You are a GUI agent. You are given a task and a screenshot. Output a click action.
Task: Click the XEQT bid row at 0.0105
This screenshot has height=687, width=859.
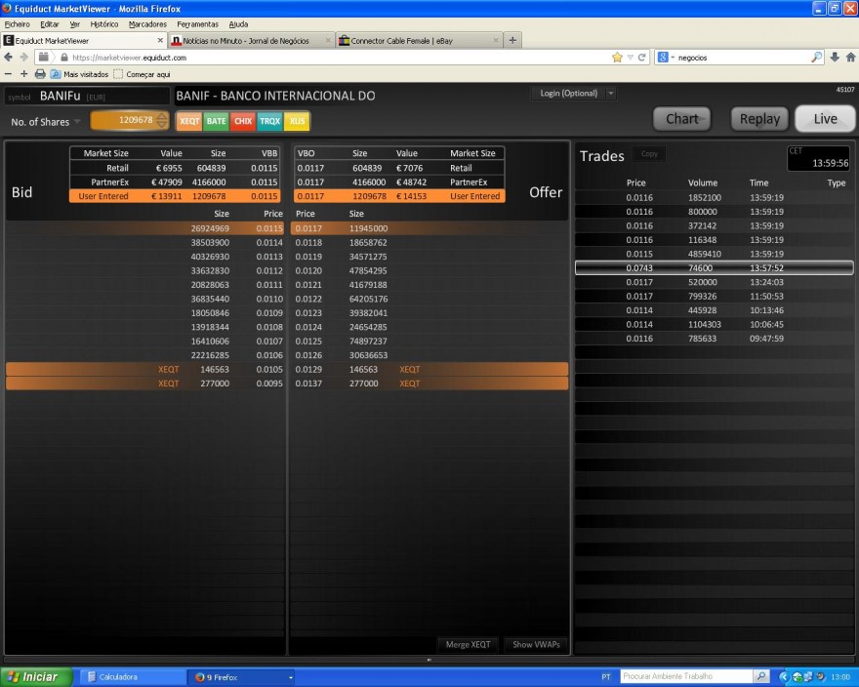145,369
